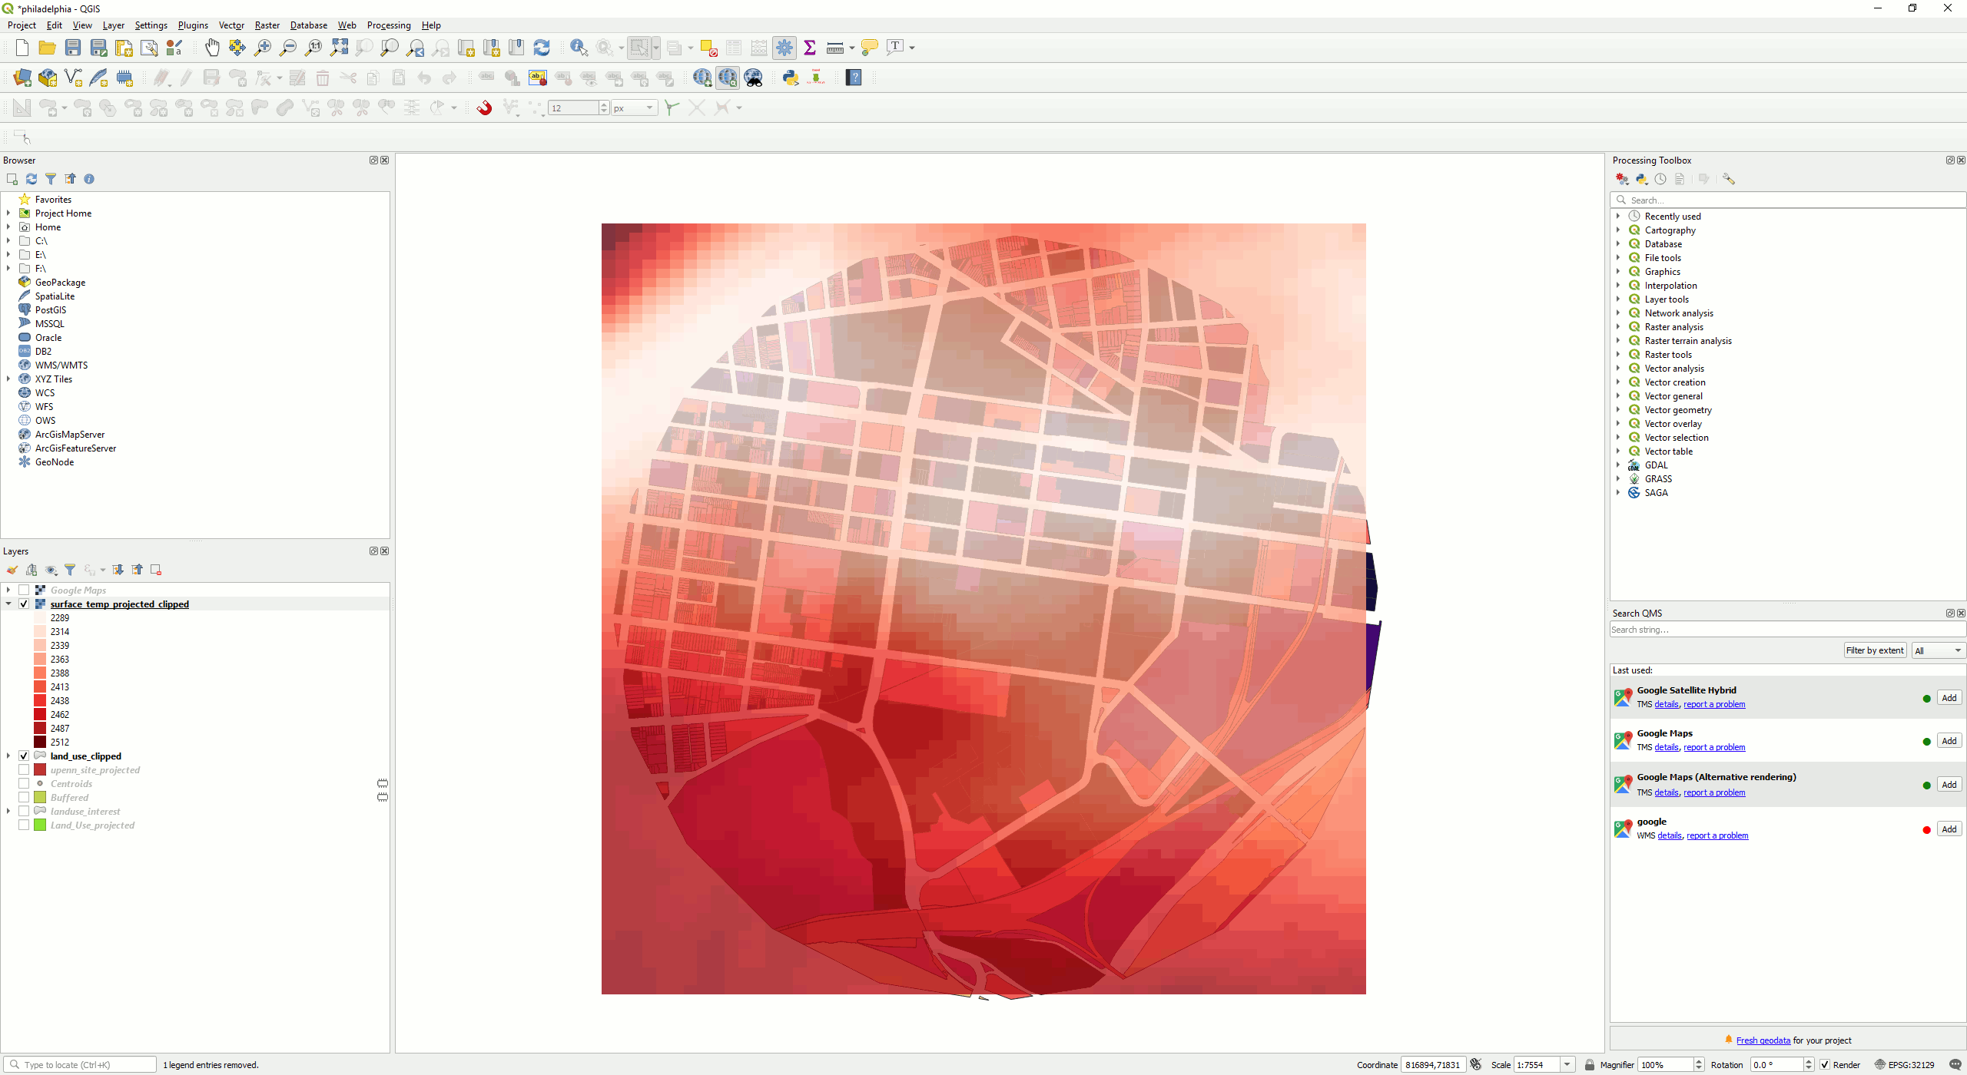The height and width of the screenshot is (1075, 1967).
Task: Click the Zoom Full extent icon
Action: [339, 48]
